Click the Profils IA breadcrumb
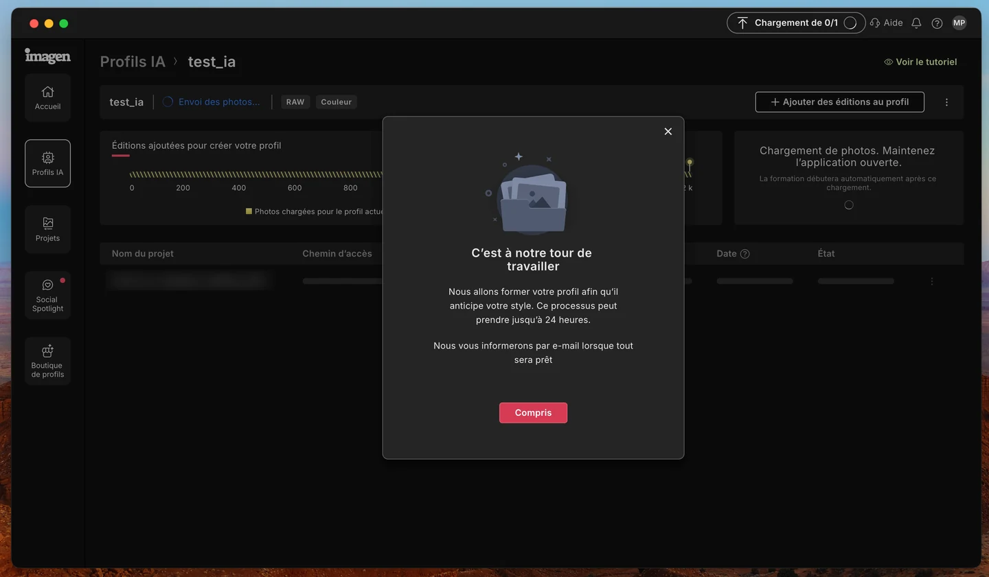Viewport: 989px width, 577px height. coord(133,62)
